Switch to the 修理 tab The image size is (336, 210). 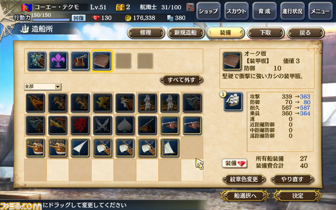tap(146, 33)
